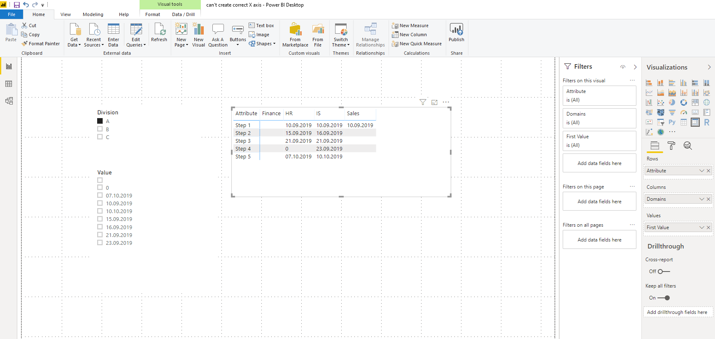Open the Format paint roller pane
Viewport: 715px width, 339px height.
(671, 146)
